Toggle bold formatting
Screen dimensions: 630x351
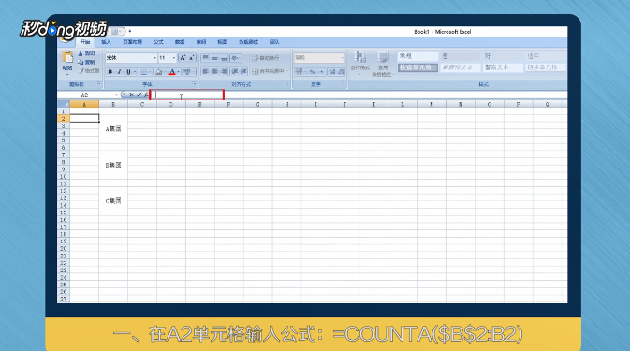click(110, 72)
